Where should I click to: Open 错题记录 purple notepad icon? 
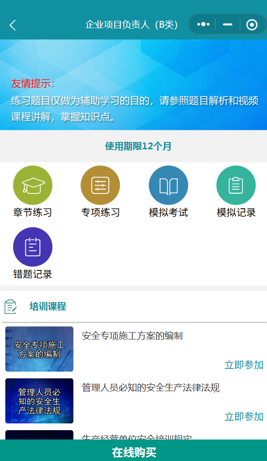point(33,247)
